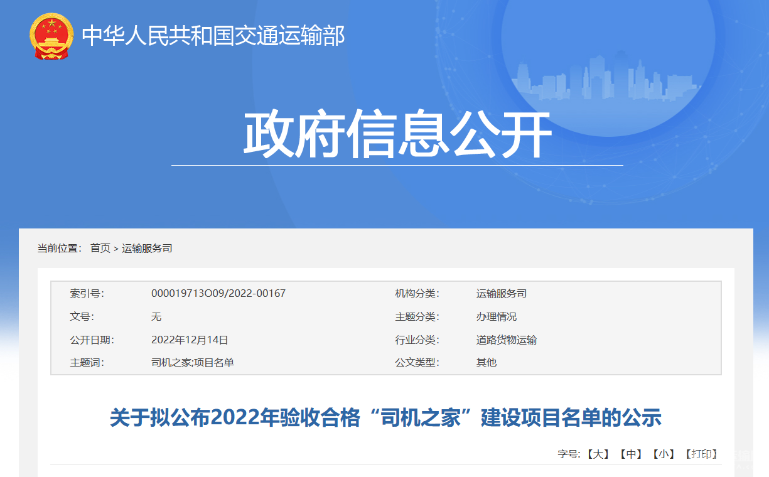
Task: Set font size to 小
Action: pos(664,454)
